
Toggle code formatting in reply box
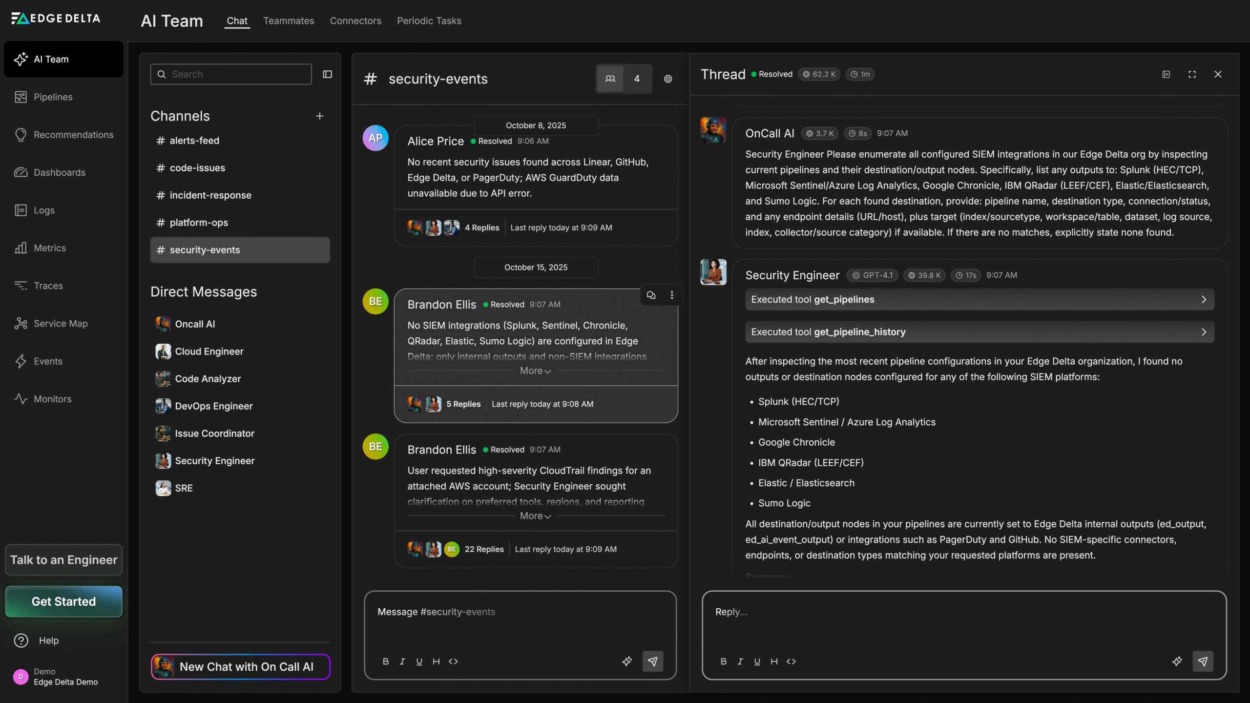tap(791, 662)
